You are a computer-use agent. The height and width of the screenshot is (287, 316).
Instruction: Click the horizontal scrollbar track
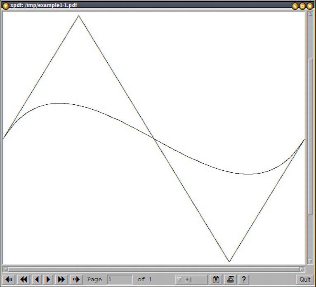tap(153, 269)
